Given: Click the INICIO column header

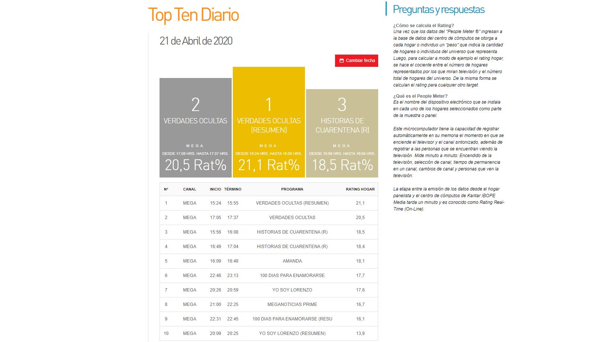Looking at the screenshot, I should pos(215,189).
